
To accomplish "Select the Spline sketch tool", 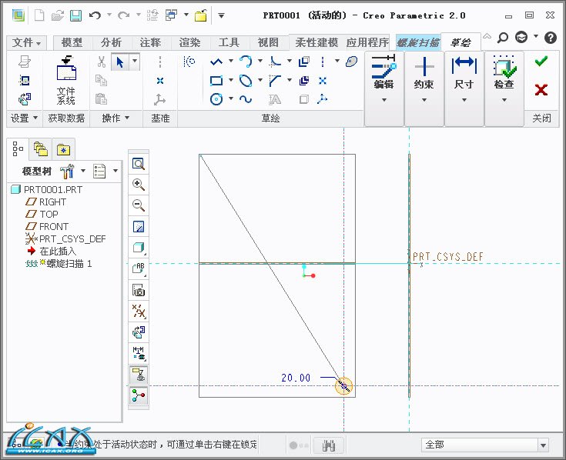I will (246, 98).
